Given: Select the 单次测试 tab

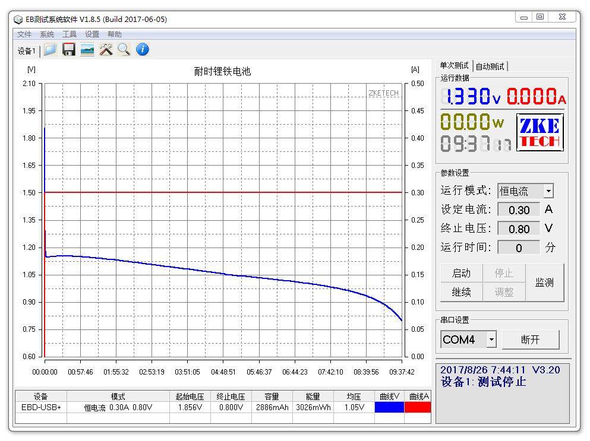Looking at the screenshot, I should [454, 66].
